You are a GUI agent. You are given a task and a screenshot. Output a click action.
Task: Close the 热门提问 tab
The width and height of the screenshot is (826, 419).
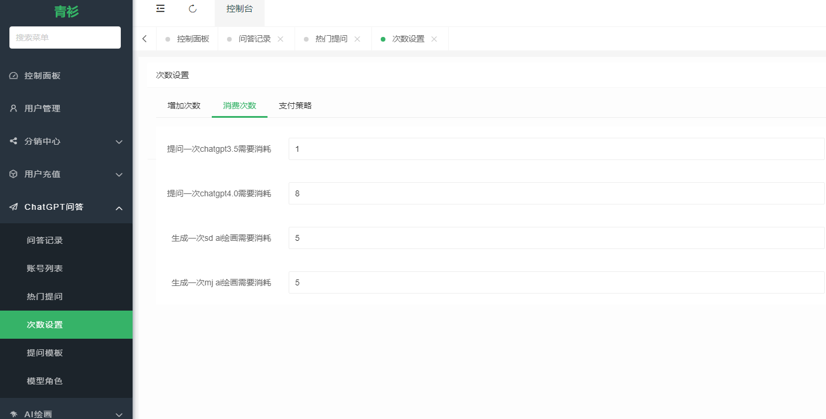tap(357, 39)
